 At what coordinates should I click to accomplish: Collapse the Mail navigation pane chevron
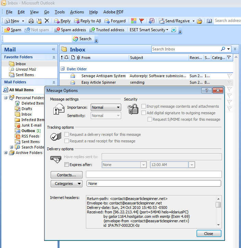[53, 49]
